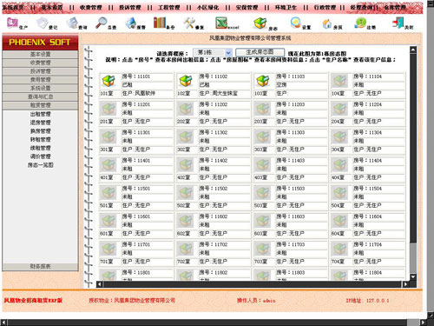Open the 第1栋 building dropdown
Screen dimensions: 434x326
tap(213, 52)
